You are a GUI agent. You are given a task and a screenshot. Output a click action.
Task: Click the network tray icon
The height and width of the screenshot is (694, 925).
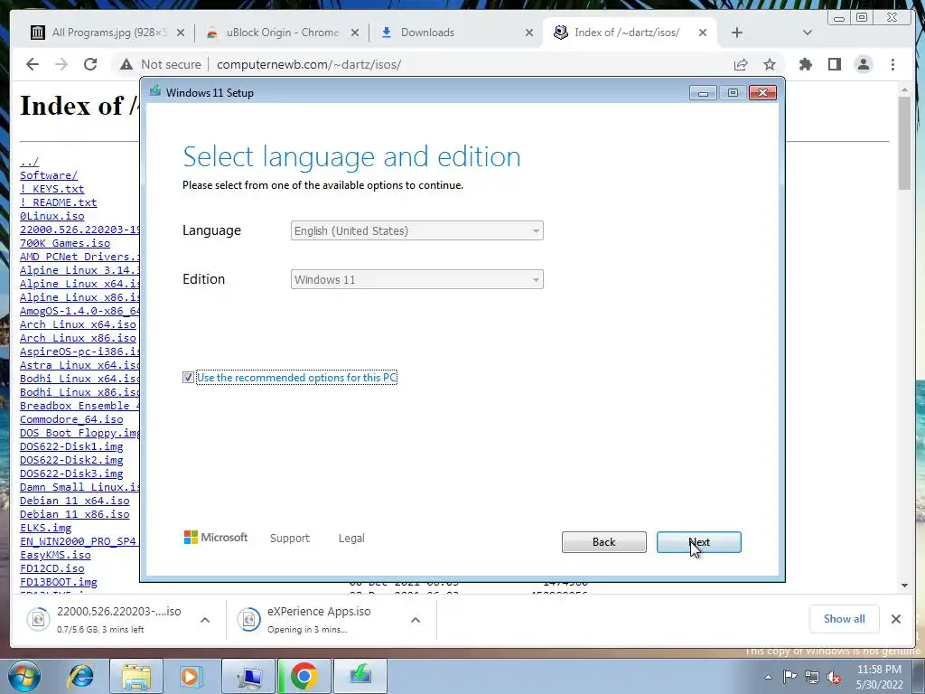(x=812, y=677)
